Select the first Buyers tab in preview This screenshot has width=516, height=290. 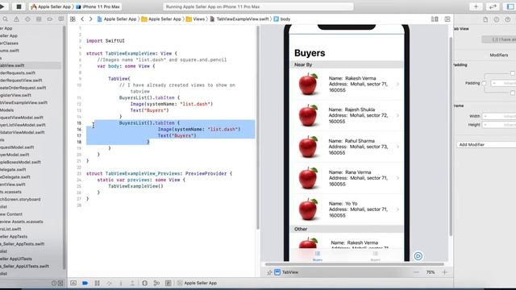[318, 256]
